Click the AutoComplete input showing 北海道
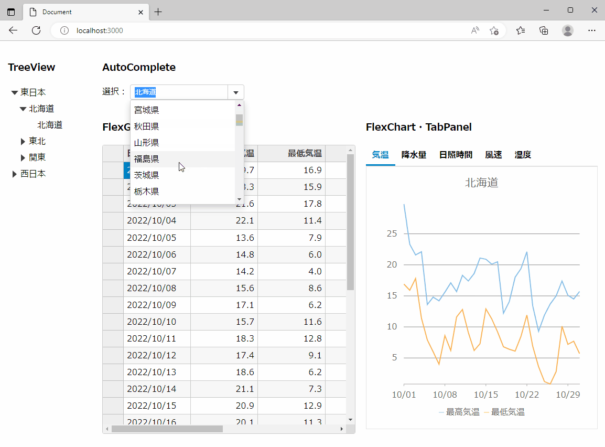 (x=179, y=92)
